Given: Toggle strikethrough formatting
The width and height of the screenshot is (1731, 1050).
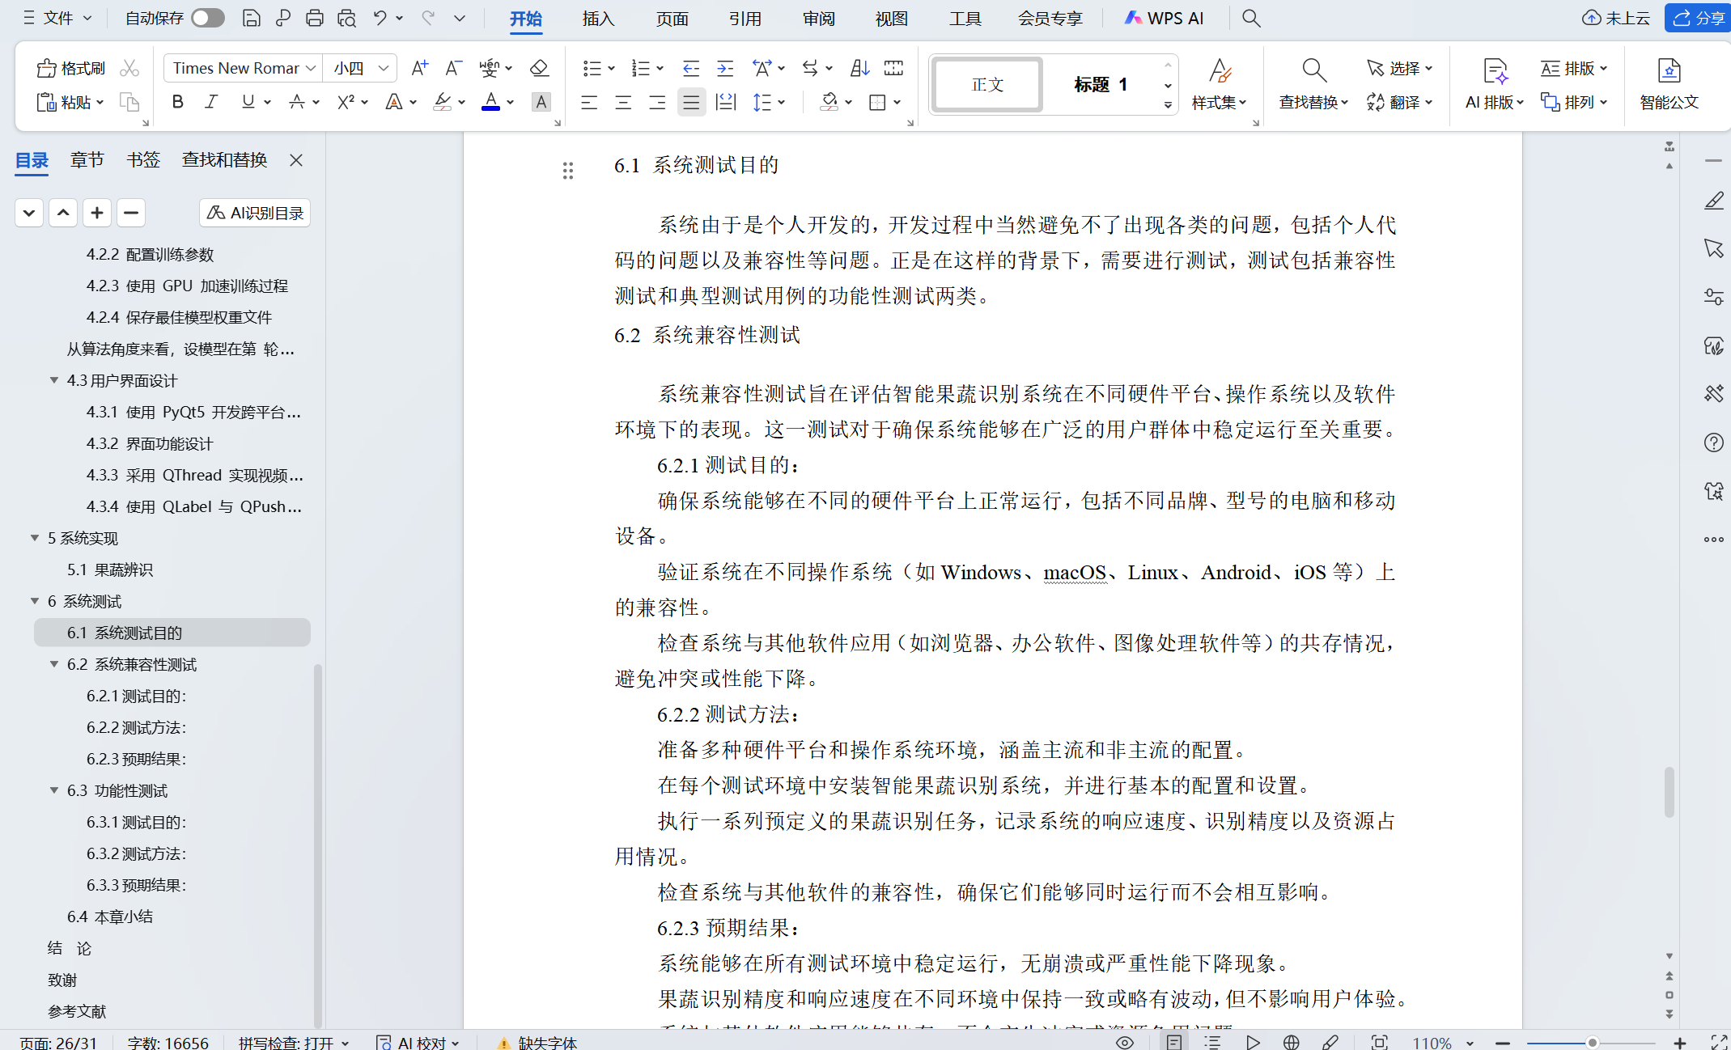Looking at the screenshot, I should click(297, 102).
